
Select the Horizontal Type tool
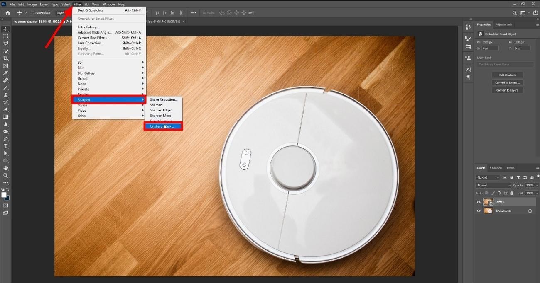[6, 146]
